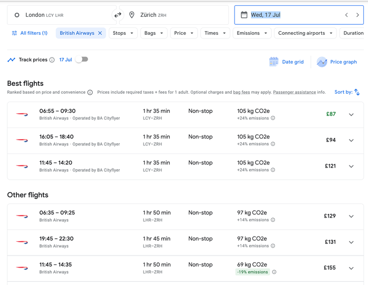Advance to the next date arrow
This screenshot has width=368, height=285.
pyautogui.click(x=357, y=15)
